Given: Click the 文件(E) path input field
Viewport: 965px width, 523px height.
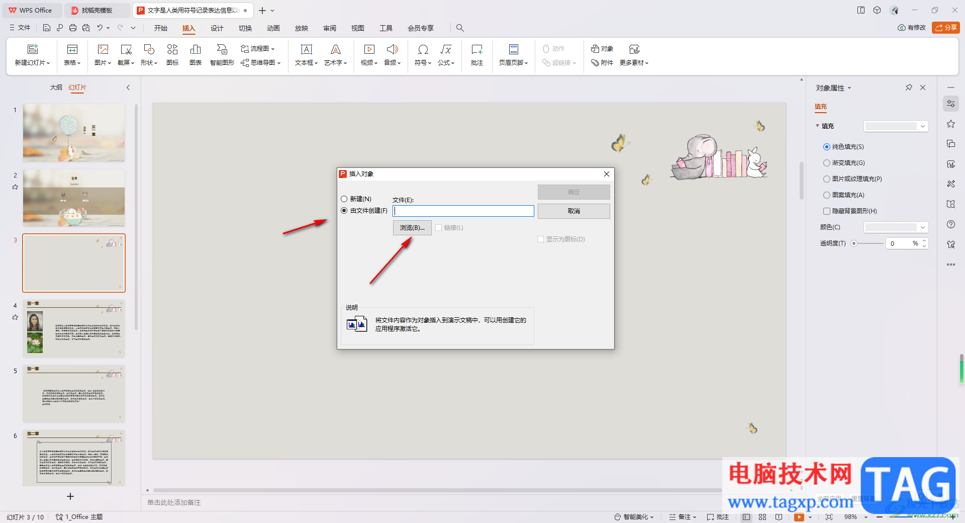Looking at the screenshot, I should [463, 211].
